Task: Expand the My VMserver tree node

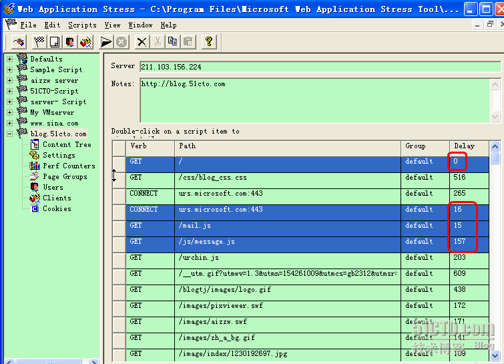Action: [x=9, y=113]
